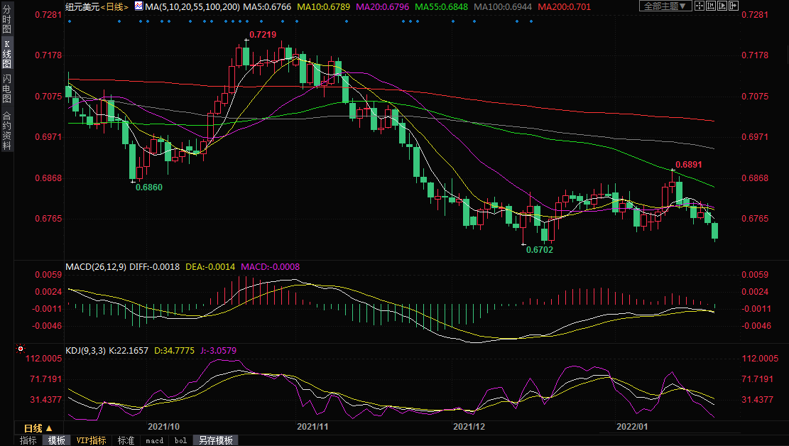Click the MA indicator settings icon

[138, 6]
